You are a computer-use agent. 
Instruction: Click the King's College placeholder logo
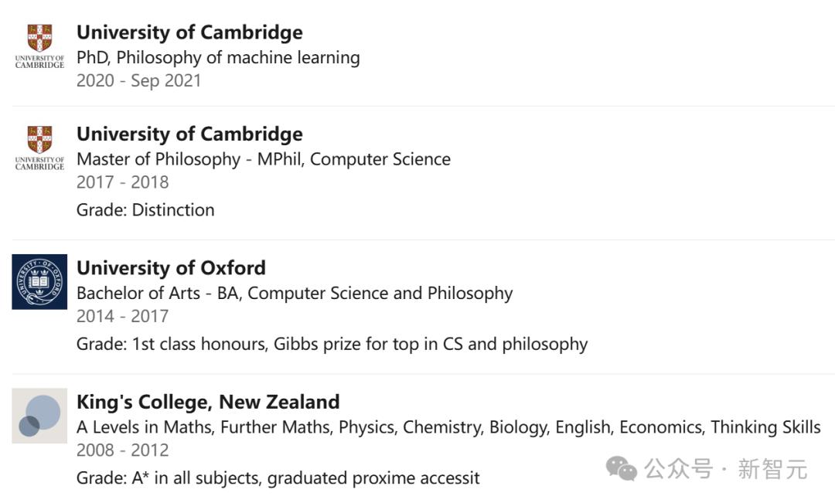pos(39,416)
